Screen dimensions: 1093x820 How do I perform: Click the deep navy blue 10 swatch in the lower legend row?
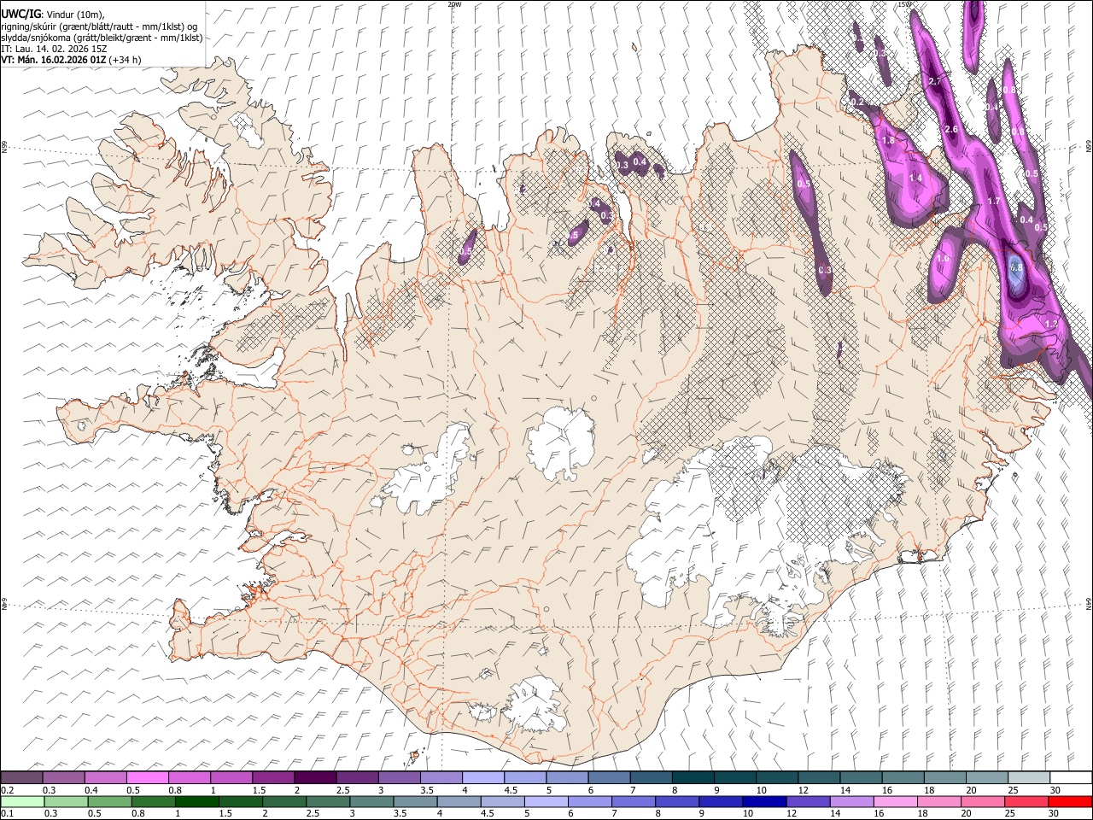tap(764, 801)
